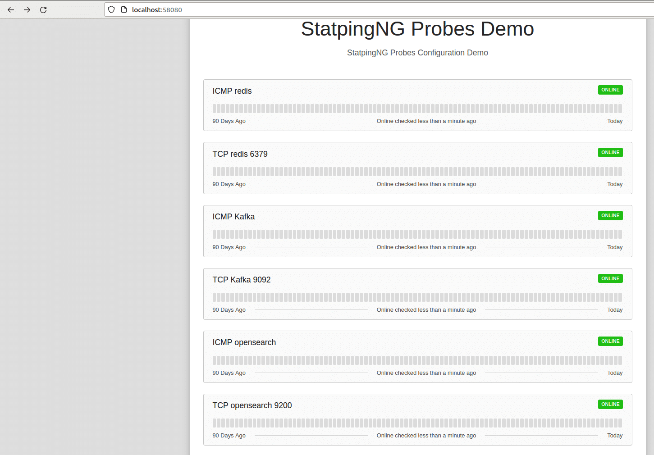
Task: Click the last-checked status text under TCP redis 6379
Action: (426, 184)
